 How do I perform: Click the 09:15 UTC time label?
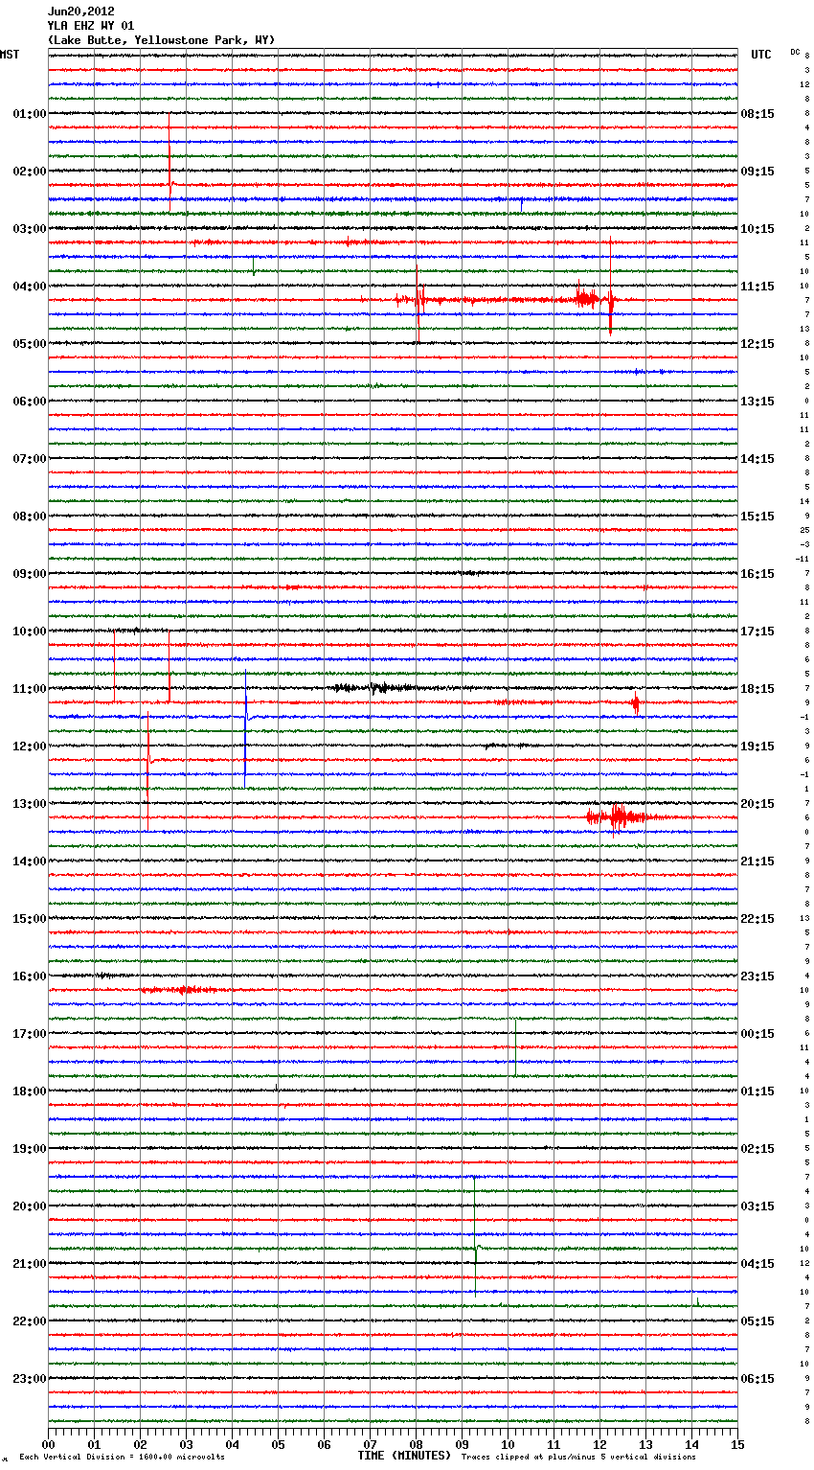[757, 172]
